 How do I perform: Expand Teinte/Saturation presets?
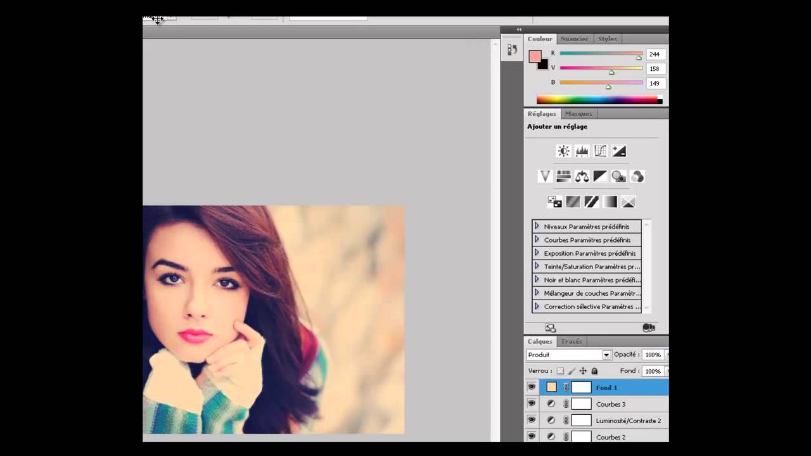[537, 266]
